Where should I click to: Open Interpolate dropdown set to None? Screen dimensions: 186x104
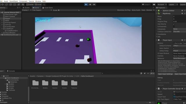tap(180, 29)
